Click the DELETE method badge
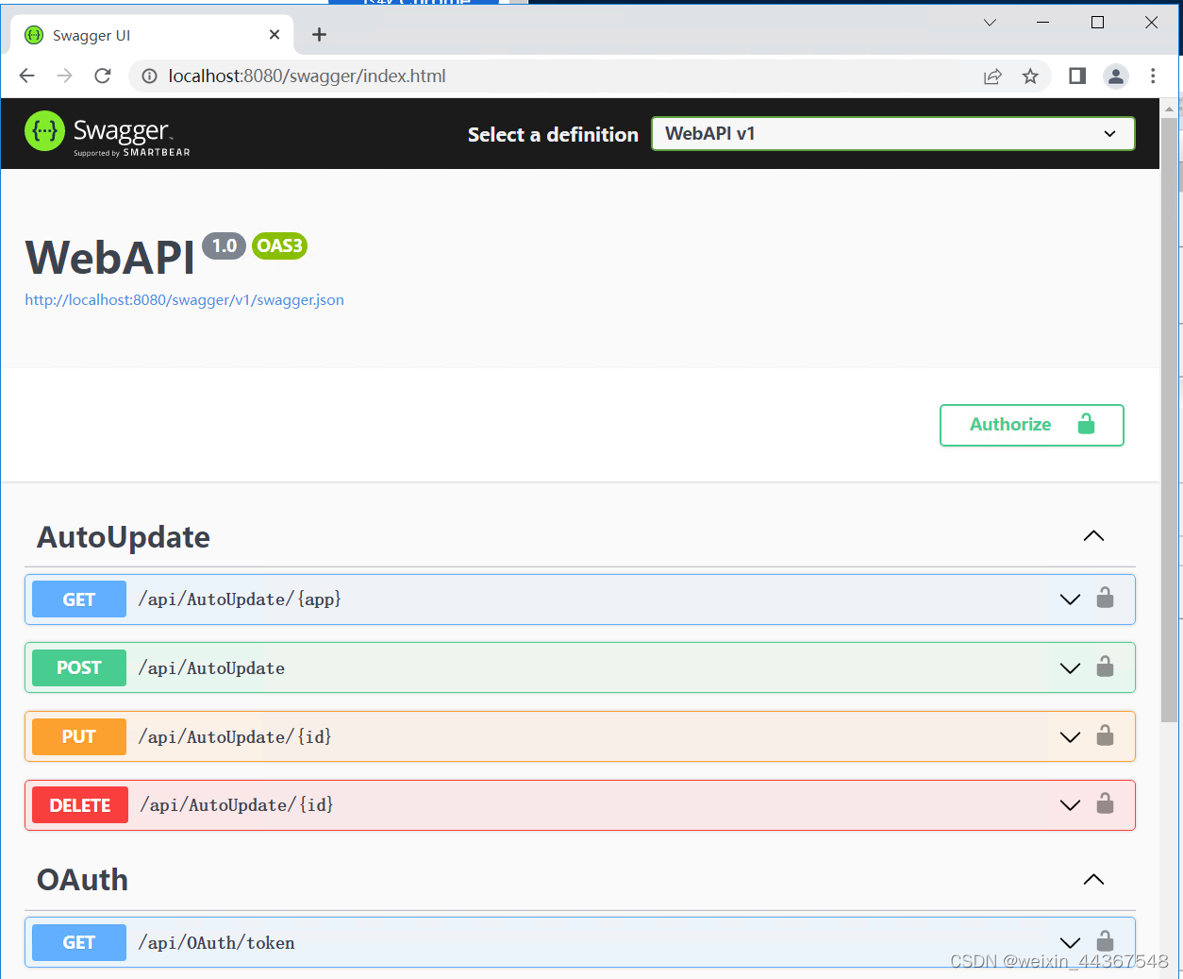 (80, 805)
